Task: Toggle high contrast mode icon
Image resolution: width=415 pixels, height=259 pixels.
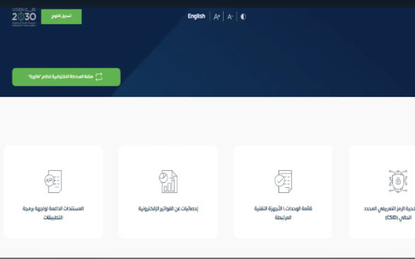Action: click(x=243, y=16)
